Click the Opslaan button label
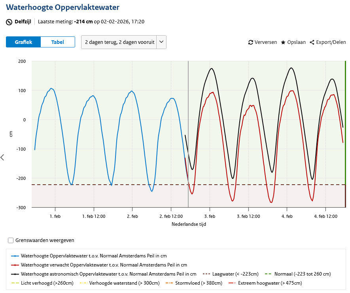The image size is (350, 293). [297, 42]
